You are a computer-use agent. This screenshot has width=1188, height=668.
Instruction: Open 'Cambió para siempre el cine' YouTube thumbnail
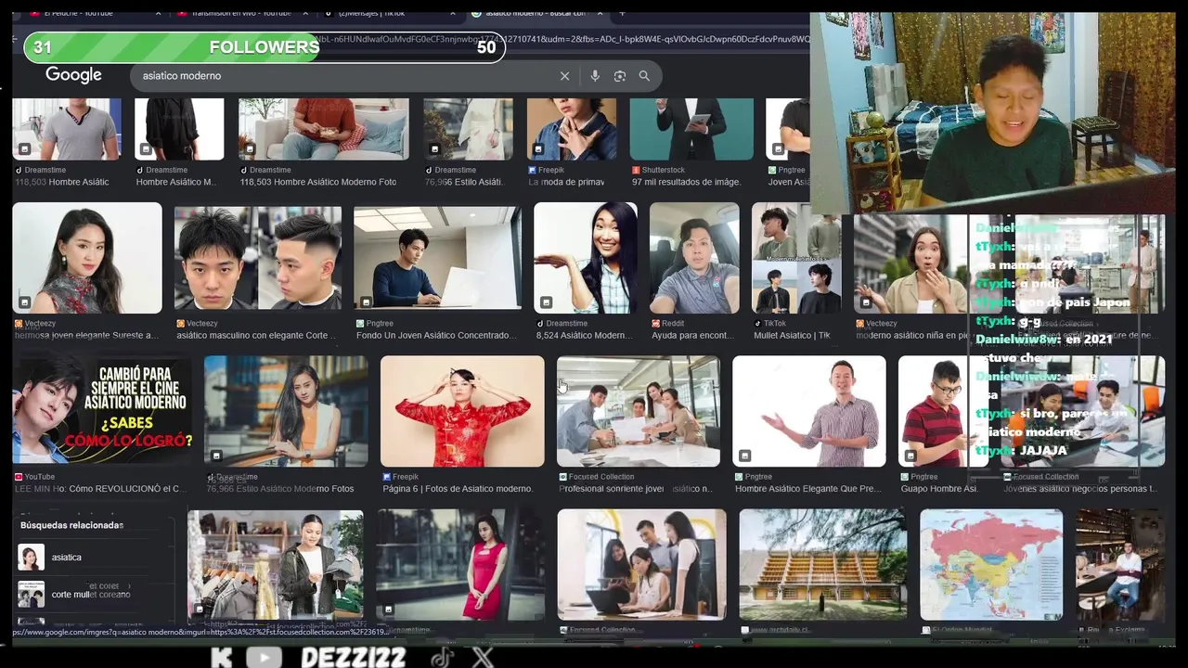tap(102, 411)
